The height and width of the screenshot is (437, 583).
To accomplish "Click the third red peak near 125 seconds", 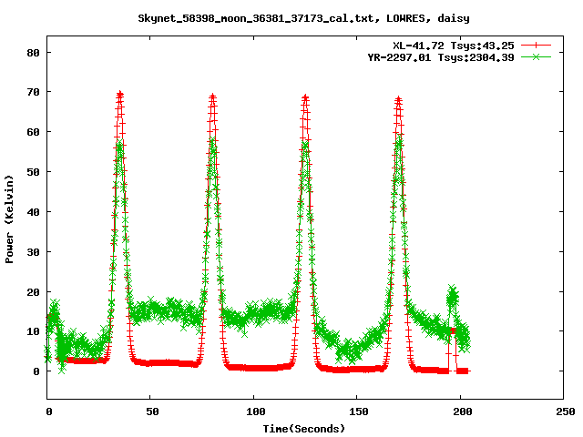I will click(x=306, y=98).
